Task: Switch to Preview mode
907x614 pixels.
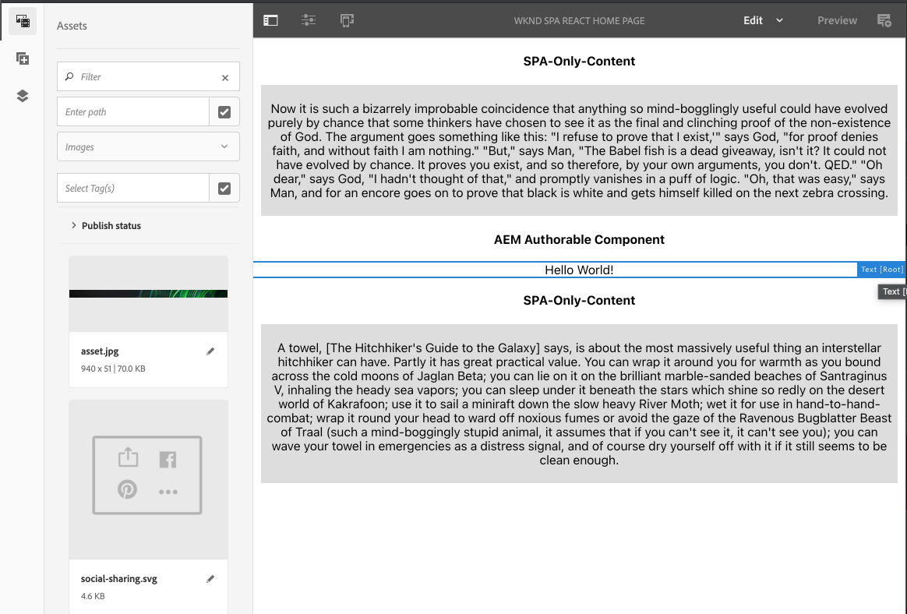Action: pos(837,20)
